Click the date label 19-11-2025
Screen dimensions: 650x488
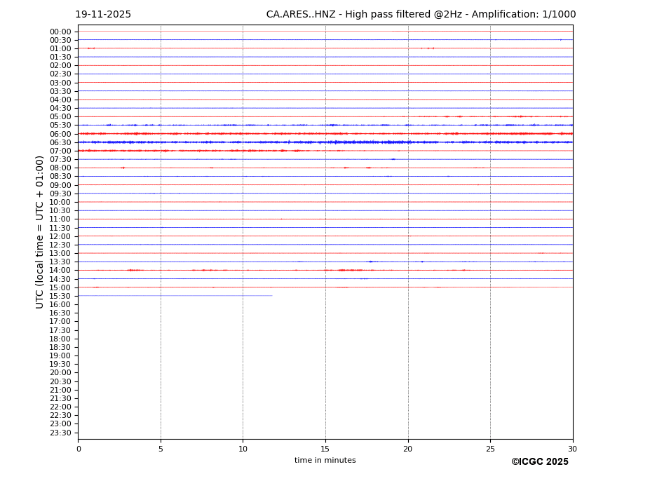click(103, 15)
